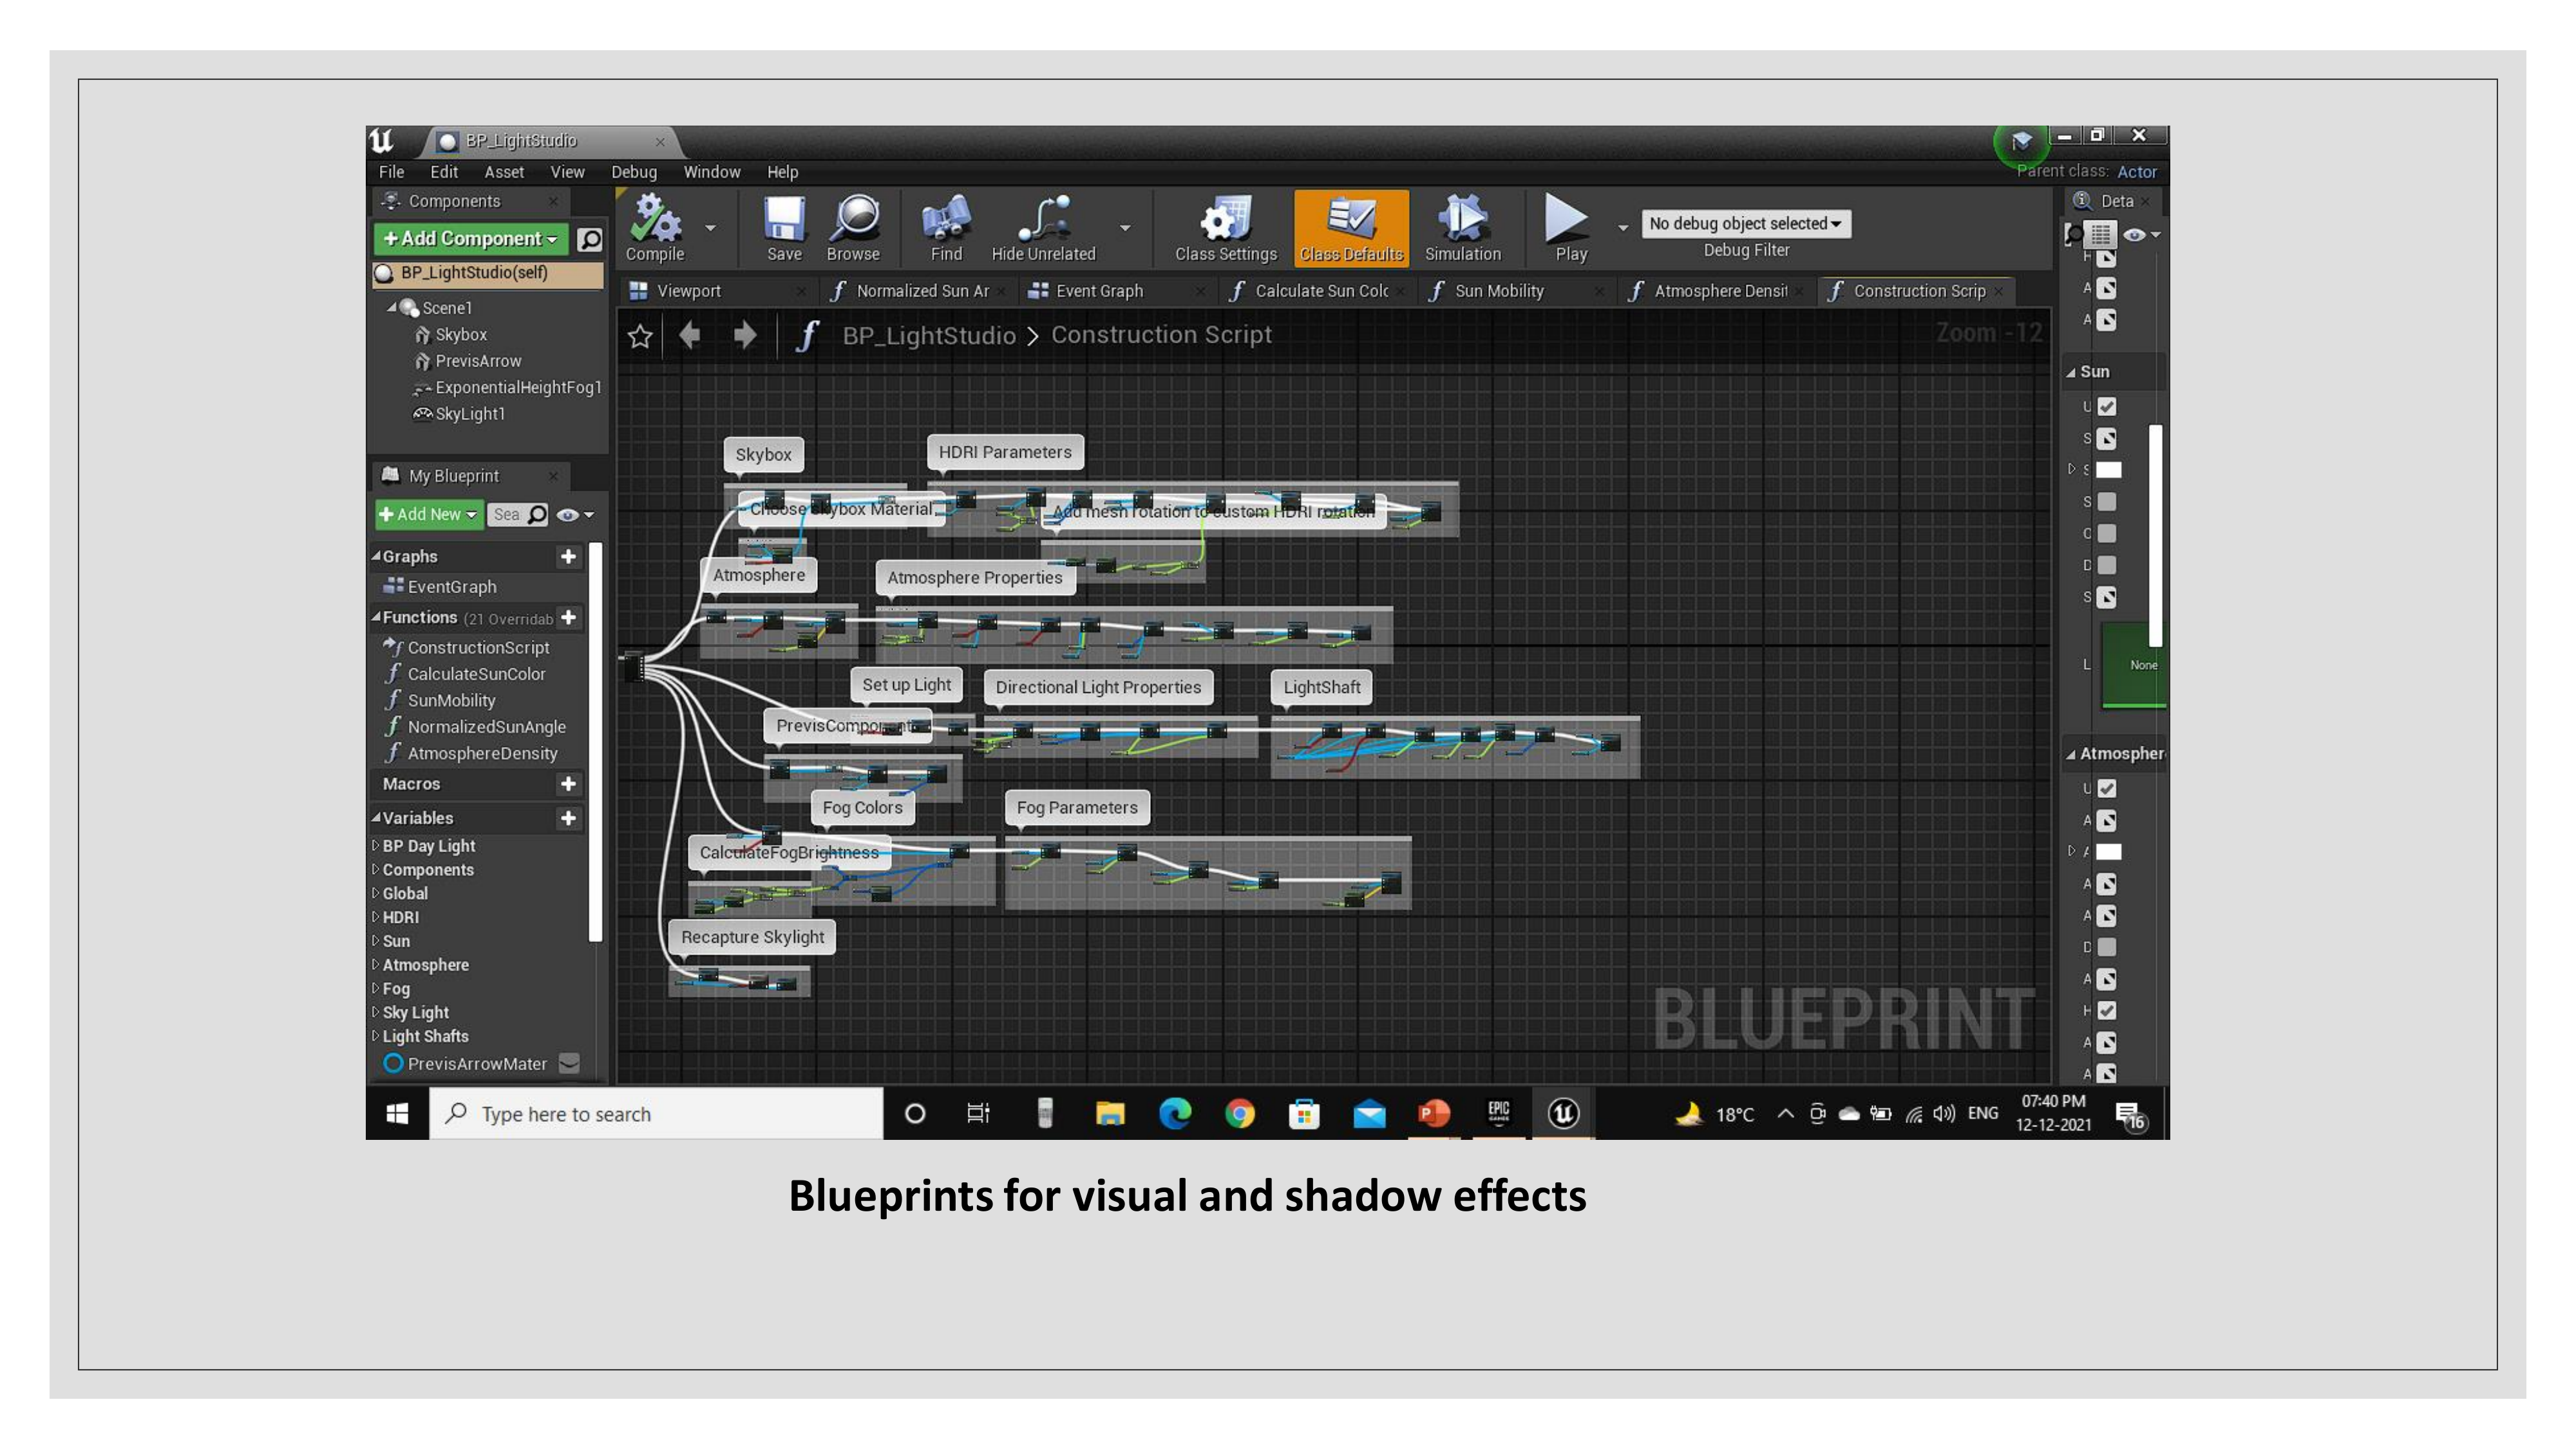
Task: Go back with the graph left arrow
Action: pyautogui.click(x=690, y=335)
